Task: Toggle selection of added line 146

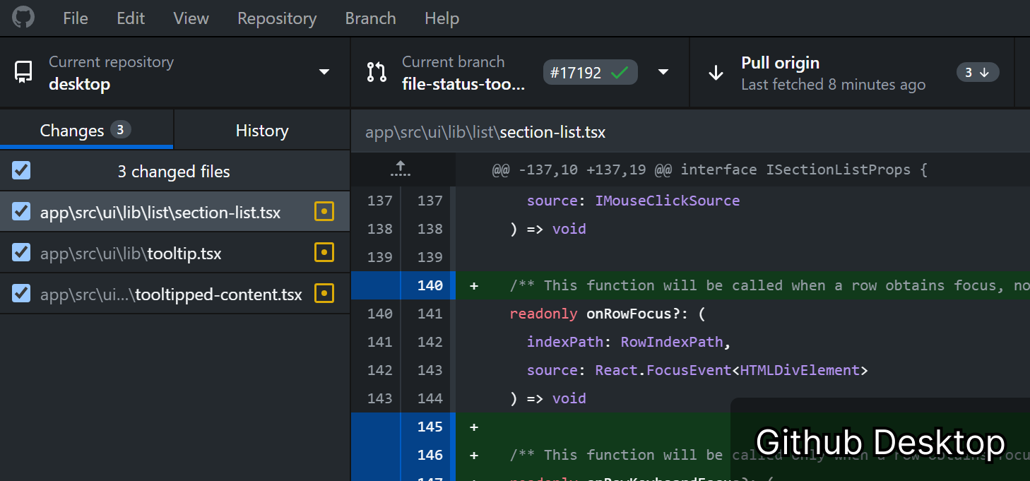Action: click(403, 455)
